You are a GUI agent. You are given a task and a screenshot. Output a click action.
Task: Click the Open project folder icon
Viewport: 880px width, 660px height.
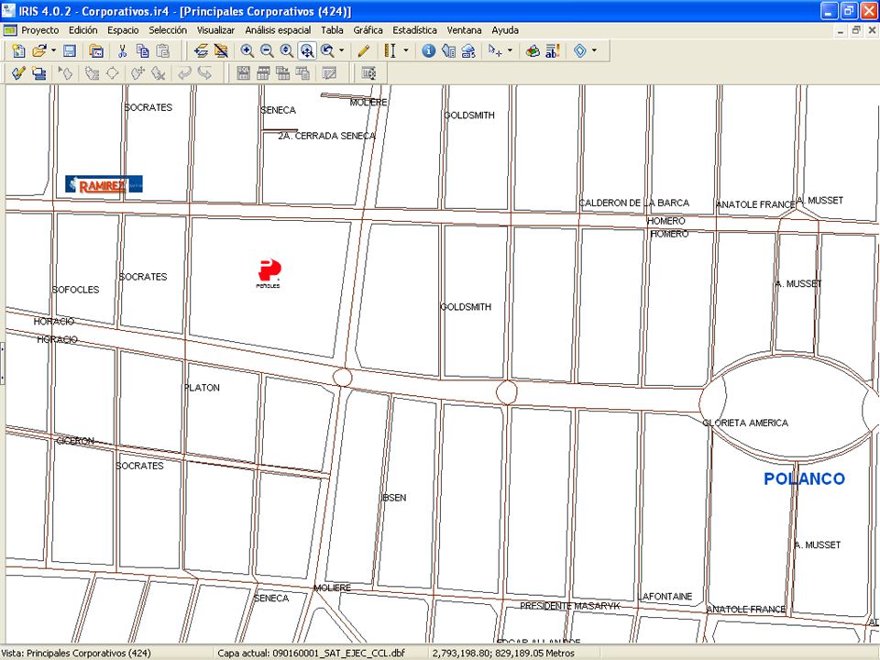[38, 51]
